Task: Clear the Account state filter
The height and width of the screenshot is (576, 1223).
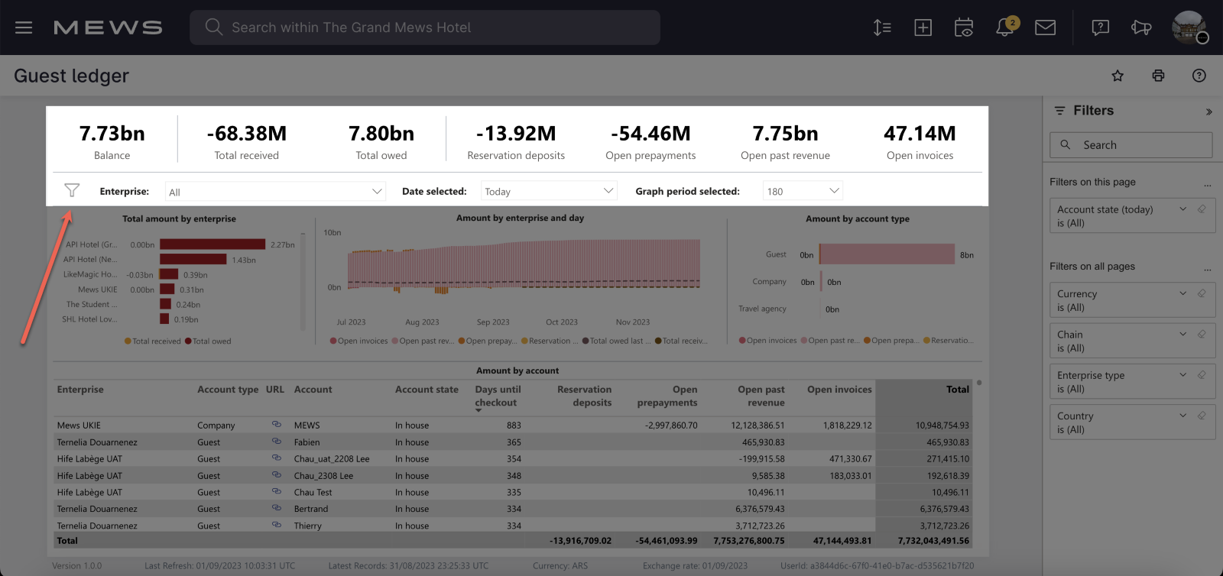Action: pos(1202,209)
